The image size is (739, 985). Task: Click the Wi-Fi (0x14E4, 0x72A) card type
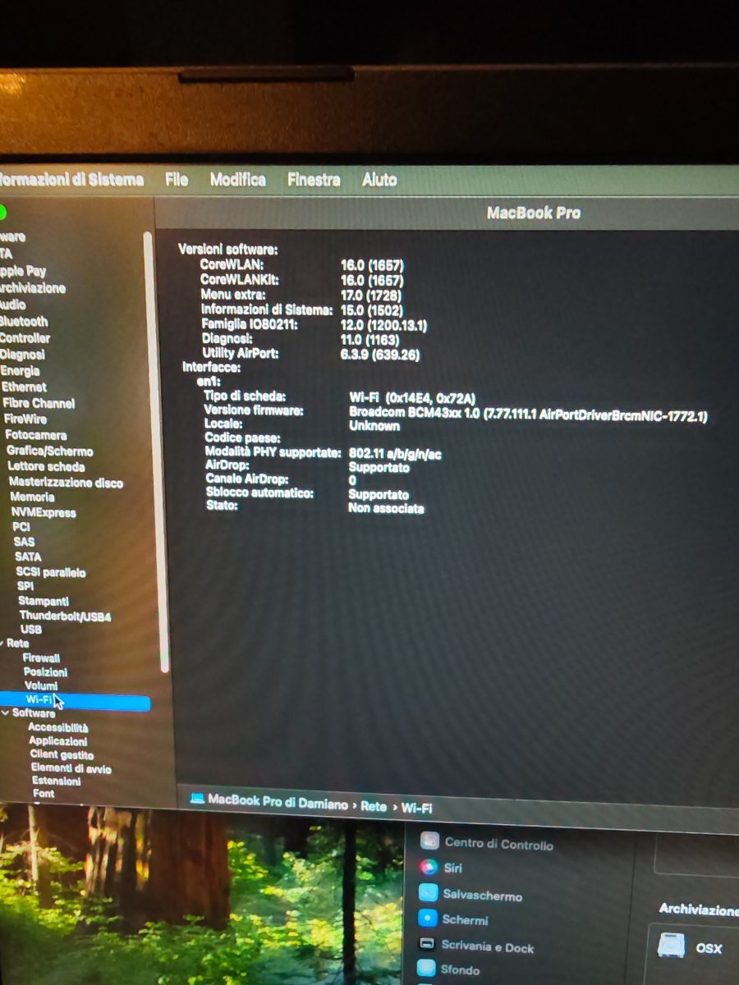[x=412, y=398]
